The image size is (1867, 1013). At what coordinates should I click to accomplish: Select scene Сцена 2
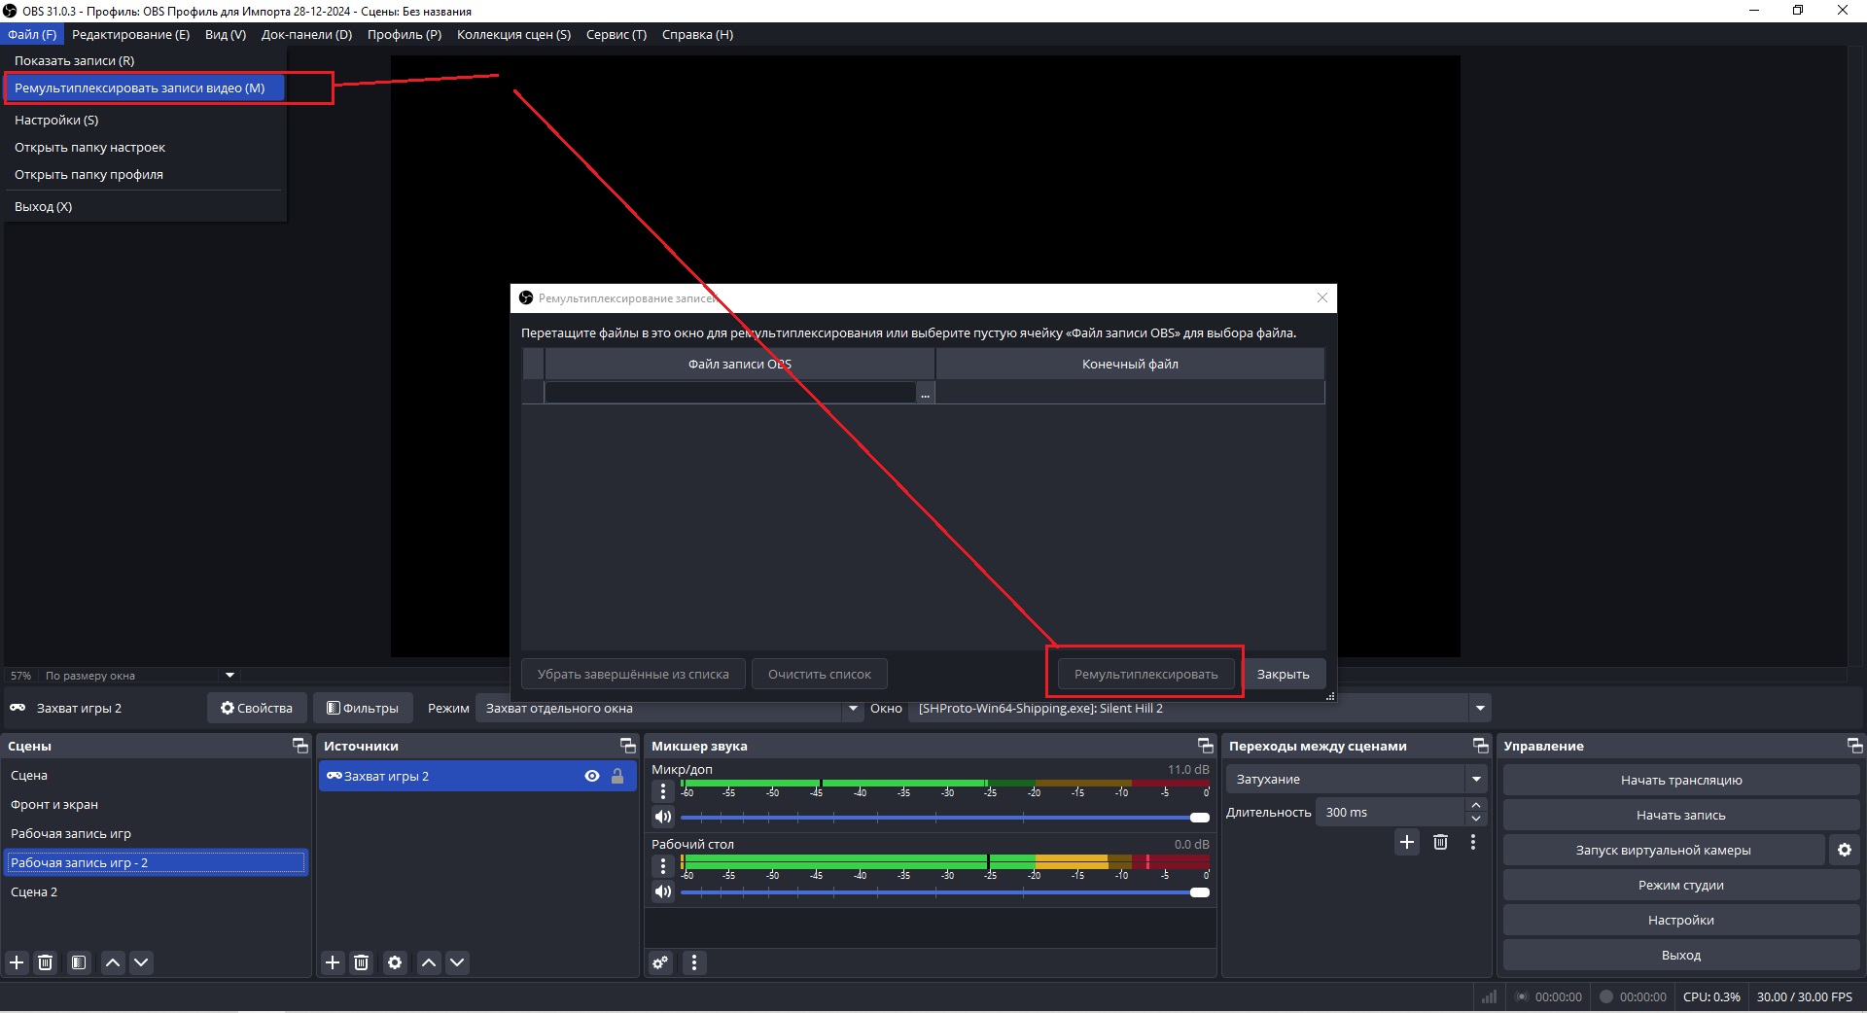tap(156, 891)
